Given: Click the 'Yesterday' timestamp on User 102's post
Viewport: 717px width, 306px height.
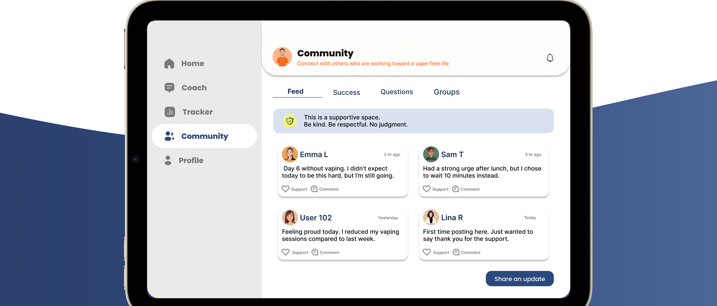Looking at the screenshot, I should pyautogui.click(x=388, y=218).
